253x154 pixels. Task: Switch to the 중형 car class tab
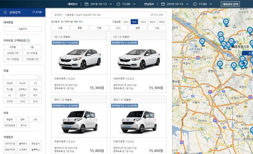click(80, 28)
